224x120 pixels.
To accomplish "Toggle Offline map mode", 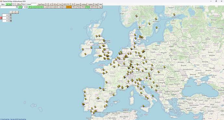I will click(19, 4).
